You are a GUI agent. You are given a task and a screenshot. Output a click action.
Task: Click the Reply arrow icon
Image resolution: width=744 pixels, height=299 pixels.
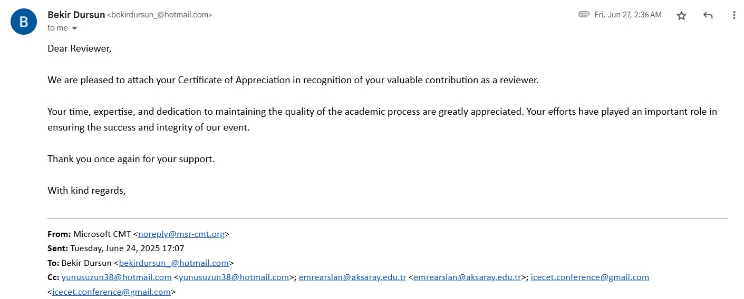tap(708, 15)
